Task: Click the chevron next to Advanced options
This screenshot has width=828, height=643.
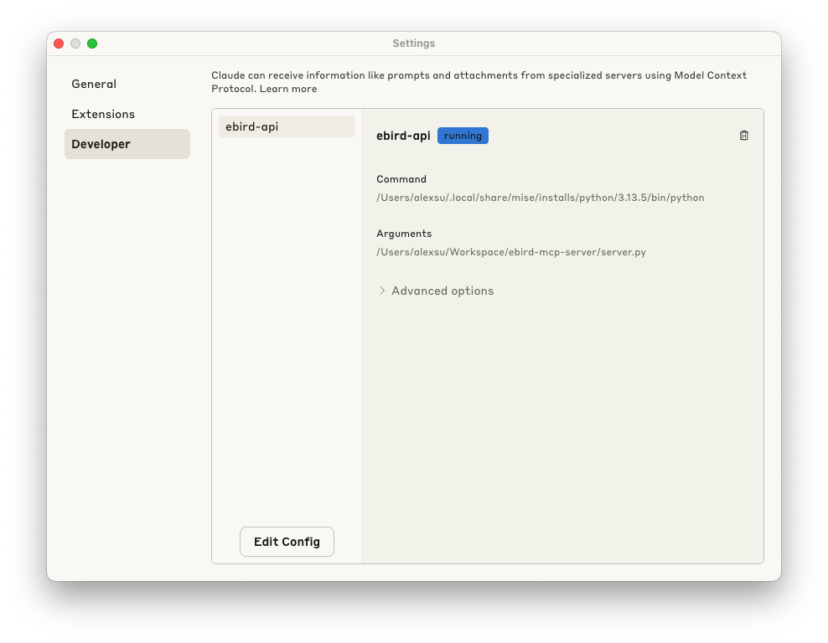Action: [x=382, y=291]
